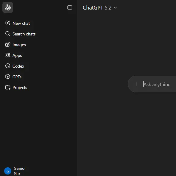Screen dimensions: 176x176
Task: Focus the Ask anything input field
Action: pos(157,84)
